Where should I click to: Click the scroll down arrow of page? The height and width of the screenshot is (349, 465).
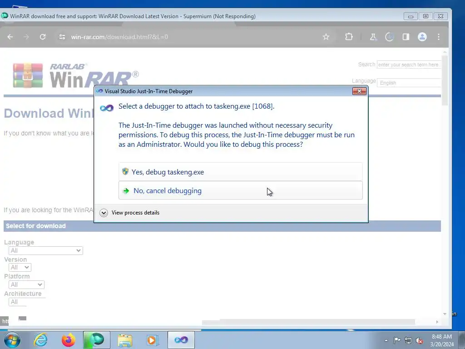[445, 314]
